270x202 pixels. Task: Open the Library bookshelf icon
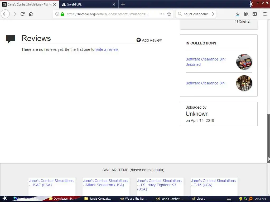pyautogui.click(x=246, y=14)
